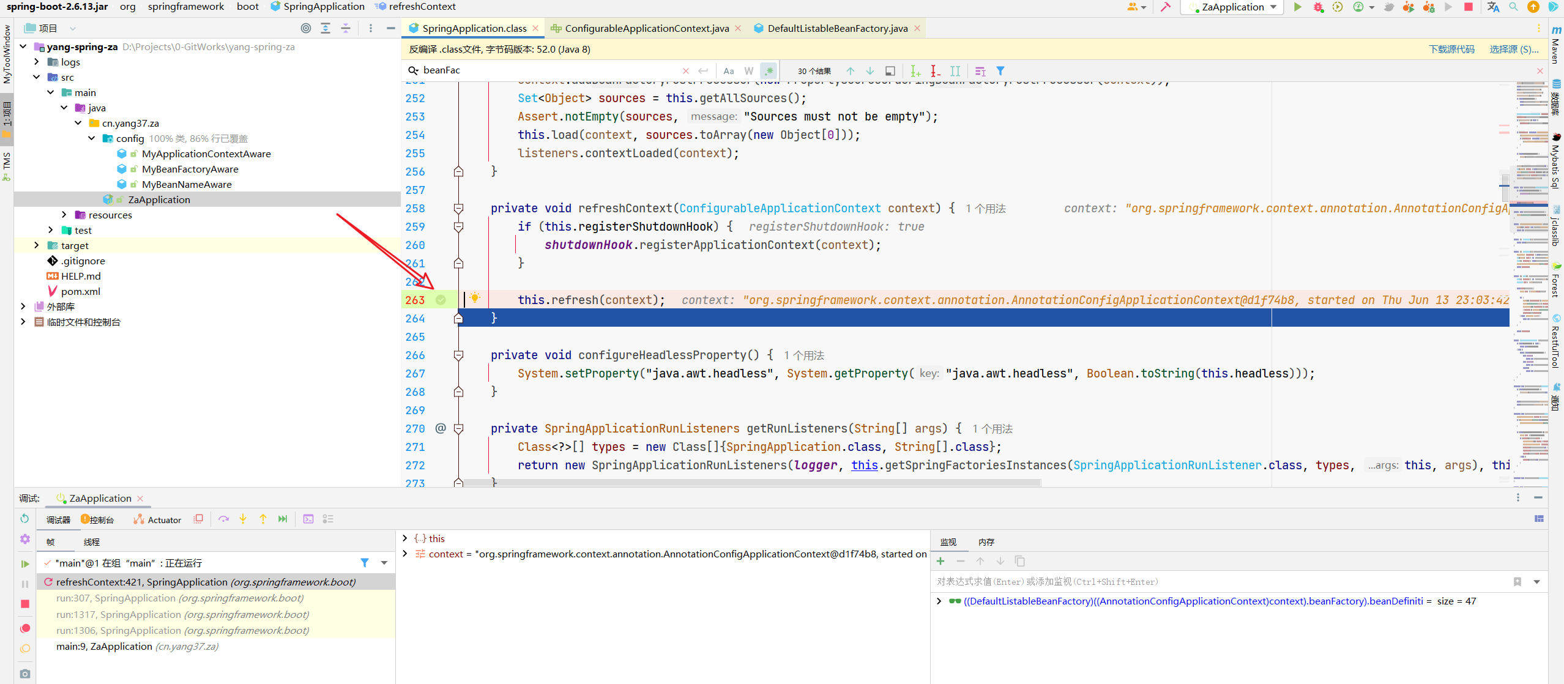Click the Build hammer icon
Viewport: 1564px width, 684px height.
pyautogui.click(x=1166, y=7)
